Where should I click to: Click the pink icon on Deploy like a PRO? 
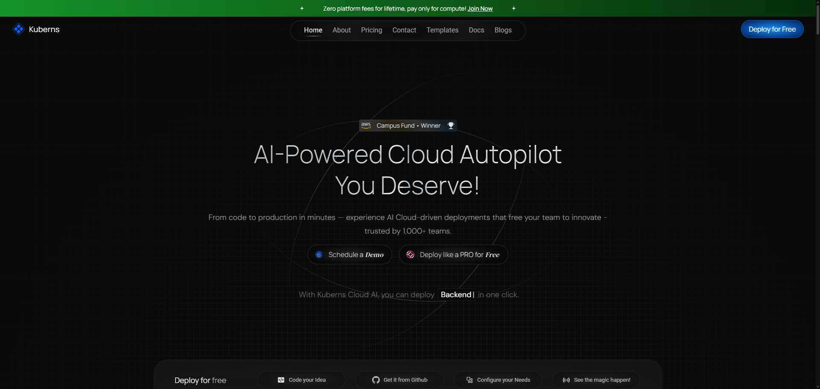(410, 254)
